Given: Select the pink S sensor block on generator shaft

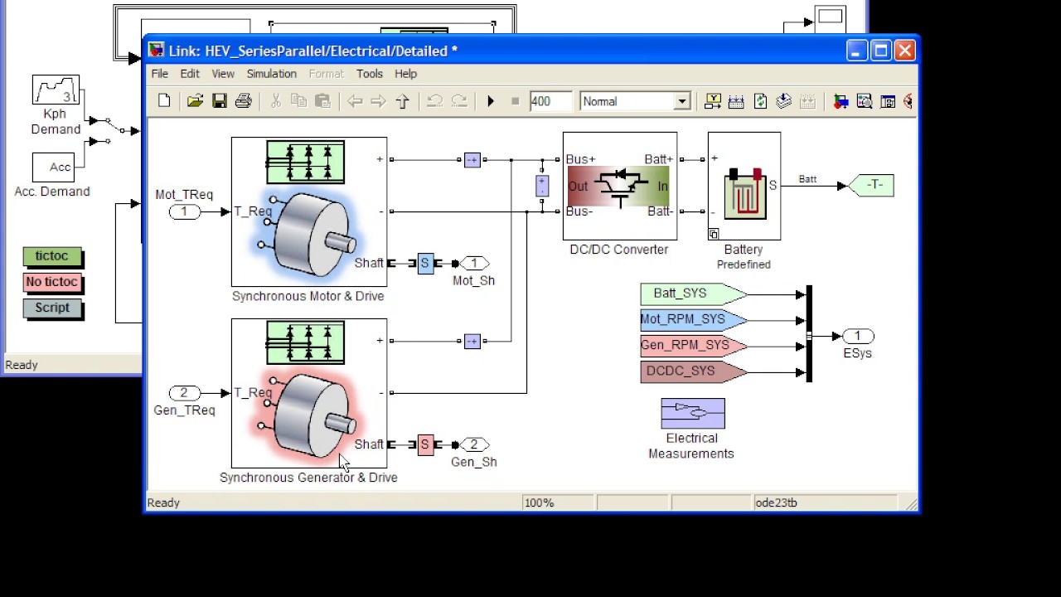Looking at the screenshot, I should (x=425, y=445).
